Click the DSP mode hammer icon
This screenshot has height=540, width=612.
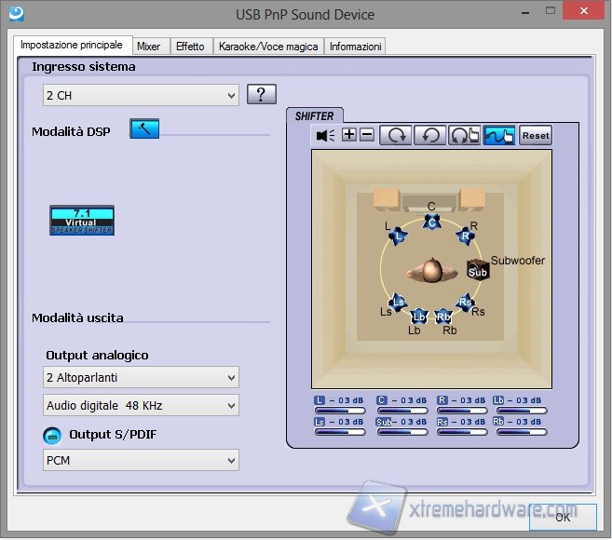coord(144,129)
